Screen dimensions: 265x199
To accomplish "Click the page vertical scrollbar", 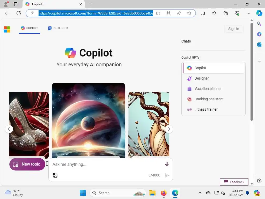I will 252,72.
